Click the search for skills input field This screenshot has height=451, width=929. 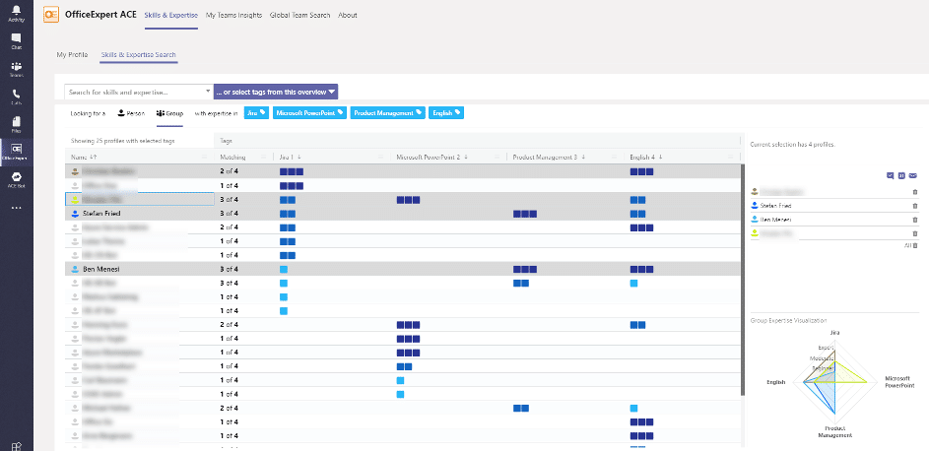(x=133, y=92)
